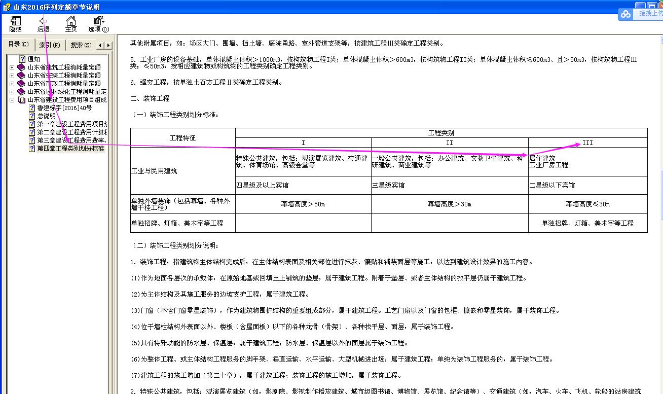This screenshot has width=663, height=394.
Task: Select 山东省市政工程消耗量定额 book label
Action: 64,84
